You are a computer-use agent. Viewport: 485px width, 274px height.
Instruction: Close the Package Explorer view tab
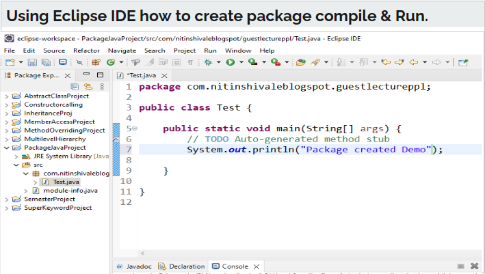pos(68,76)
